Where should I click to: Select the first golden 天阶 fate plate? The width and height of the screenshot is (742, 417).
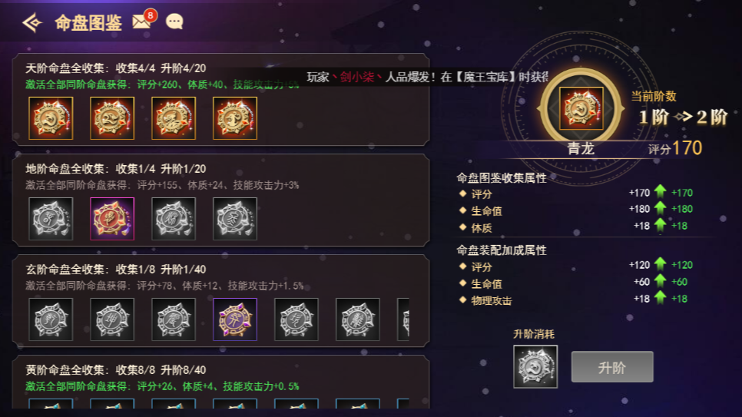click(x=51, y=117)
